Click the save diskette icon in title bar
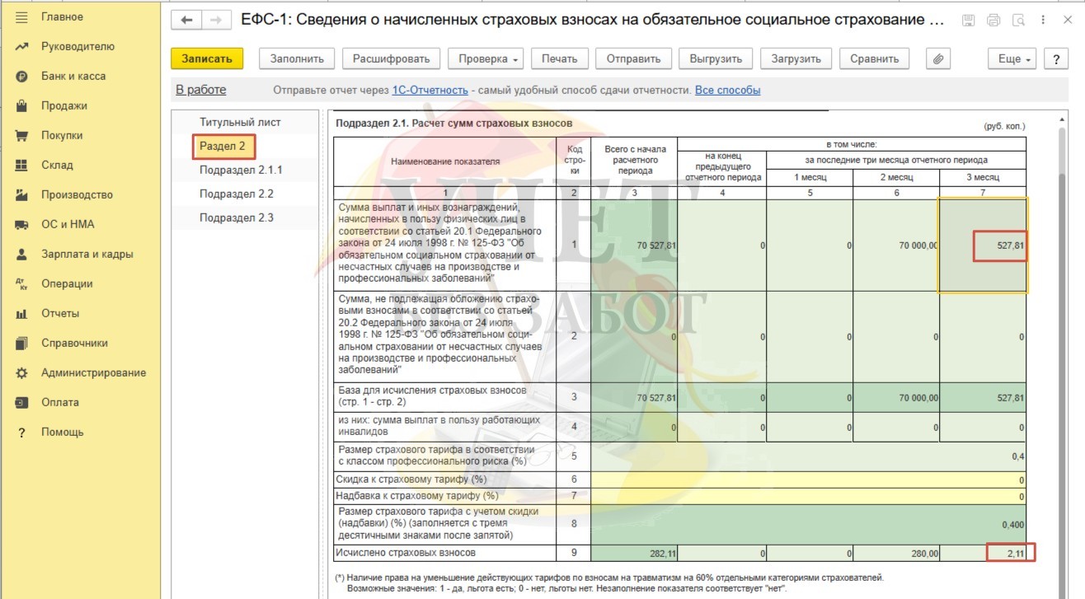Image resolution: width=1085 pixels, height=599 pixels. 968,21
